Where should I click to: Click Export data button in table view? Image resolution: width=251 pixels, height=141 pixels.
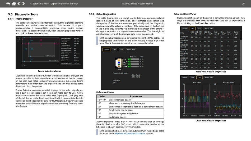click(x=209, y=29)
